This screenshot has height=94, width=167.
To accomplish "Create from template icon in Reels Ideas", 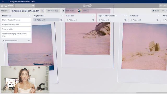I will (93, 20).
